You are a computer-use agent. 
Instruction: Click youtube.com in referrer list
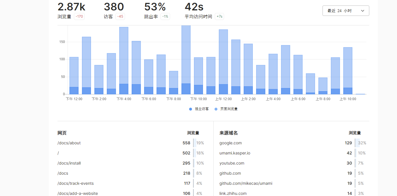coord(232,163)
